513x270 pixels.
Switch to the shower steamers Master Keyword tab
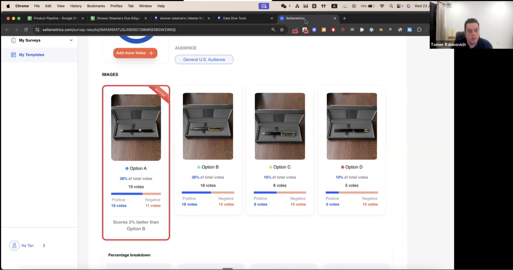pyautogui.click(x=182, y=18)
